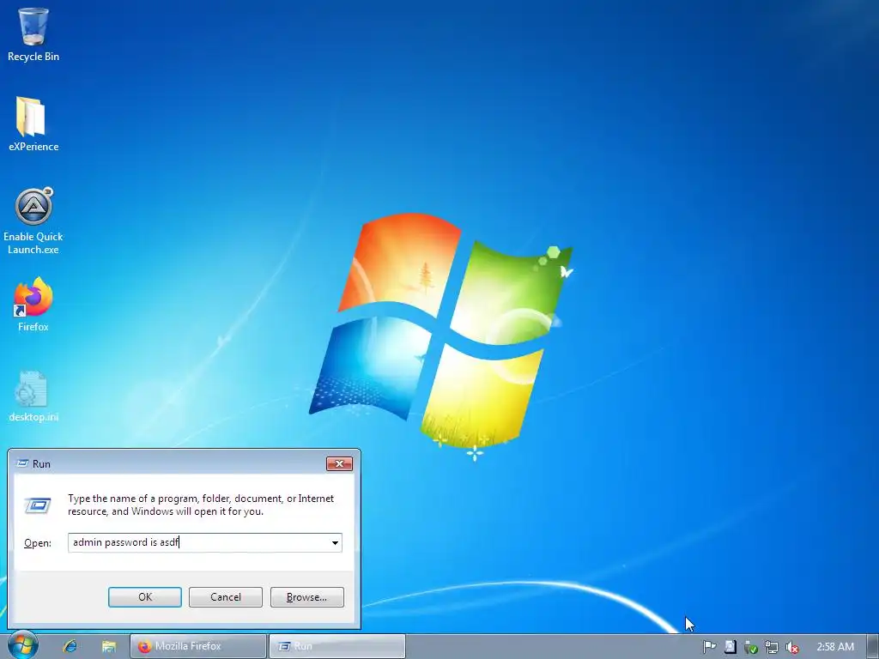Image resolution: width=879 pixels, height=659 pixels.
Task: Open the 2:58 AM system clock
Action: [834, 647]
